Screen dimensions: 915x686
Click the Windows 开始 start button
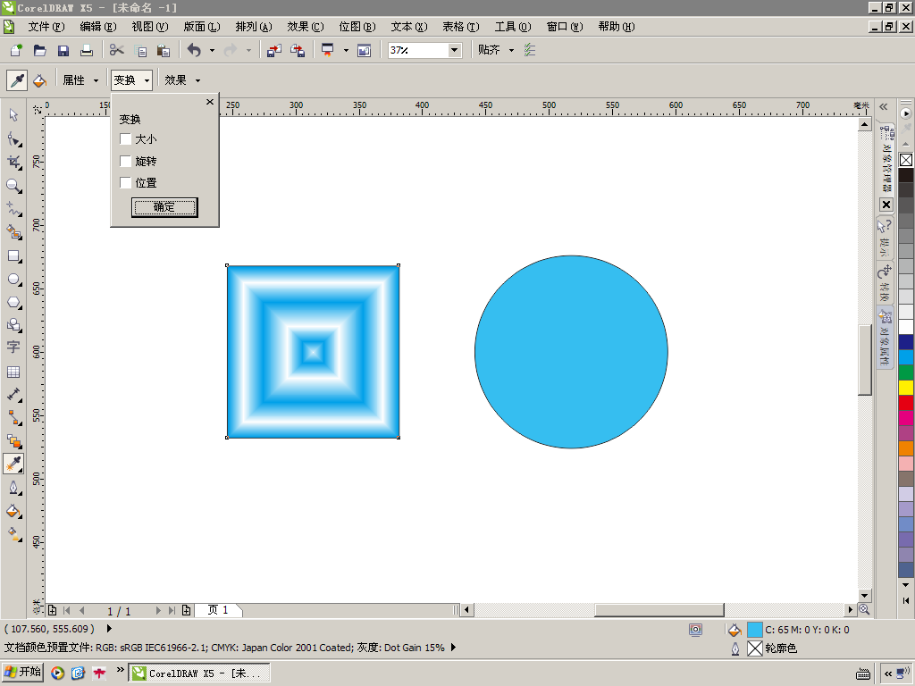click(23, 673)
